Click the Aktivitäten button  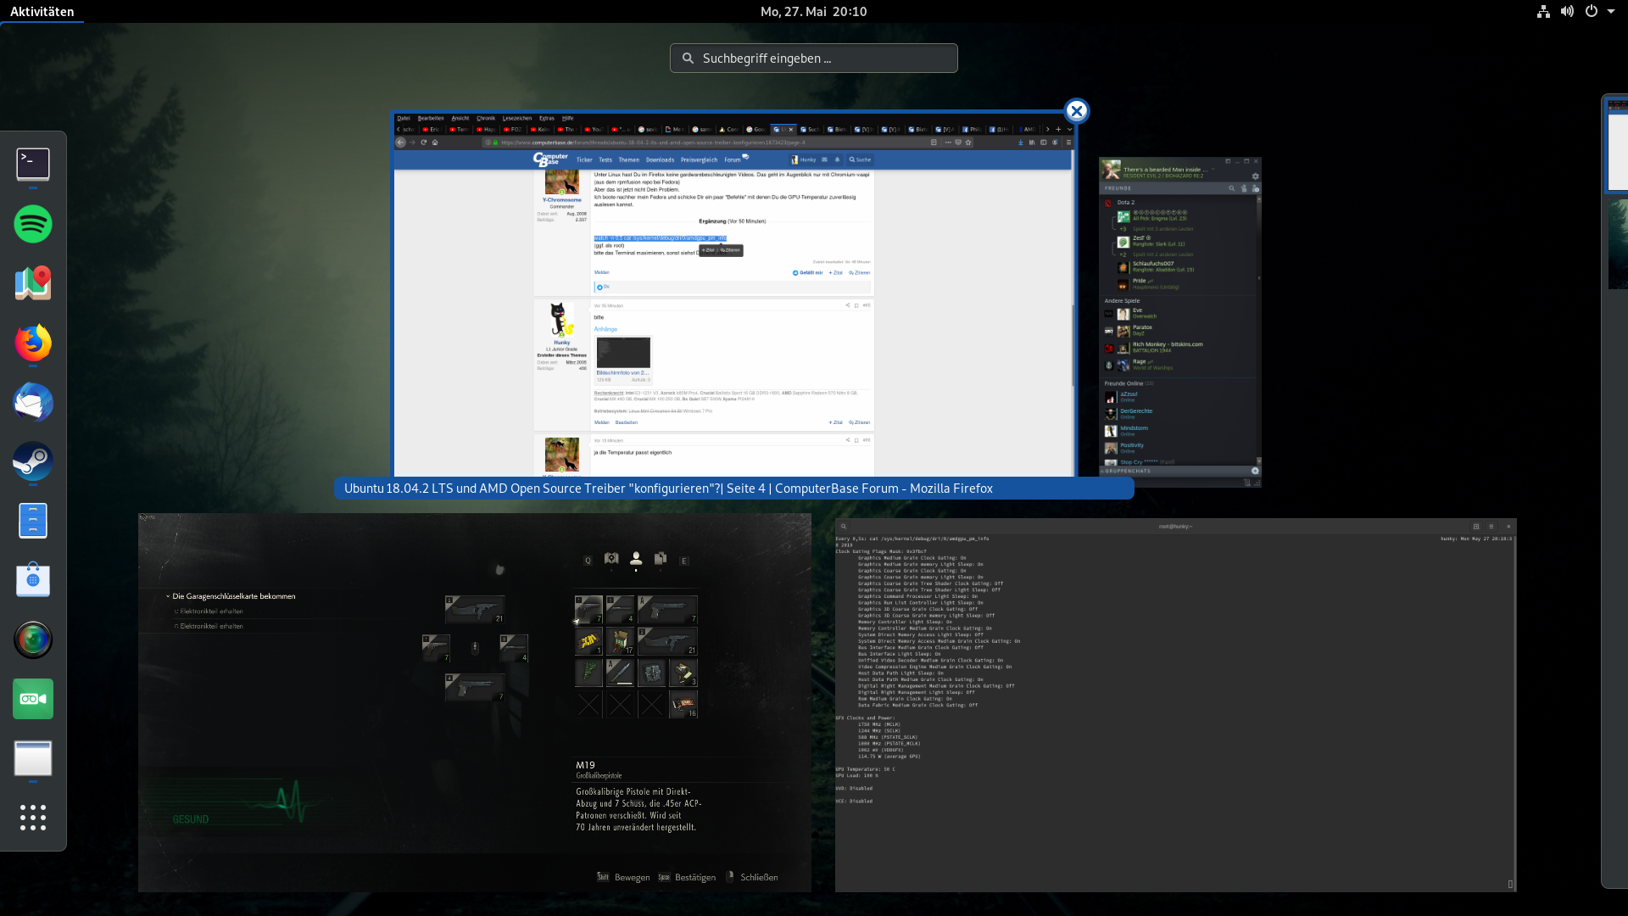pos(42,11)
